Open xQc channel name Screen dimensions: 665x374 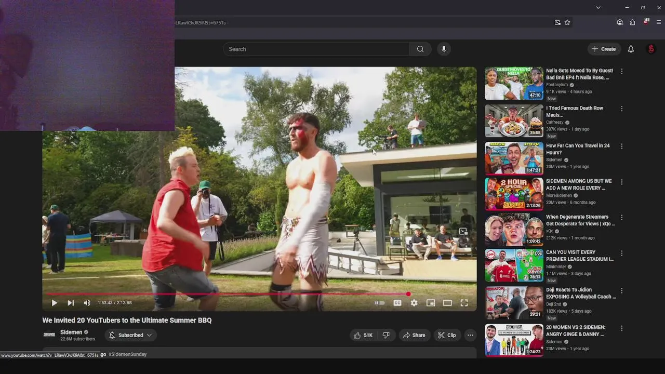click(x=550, y=231)
